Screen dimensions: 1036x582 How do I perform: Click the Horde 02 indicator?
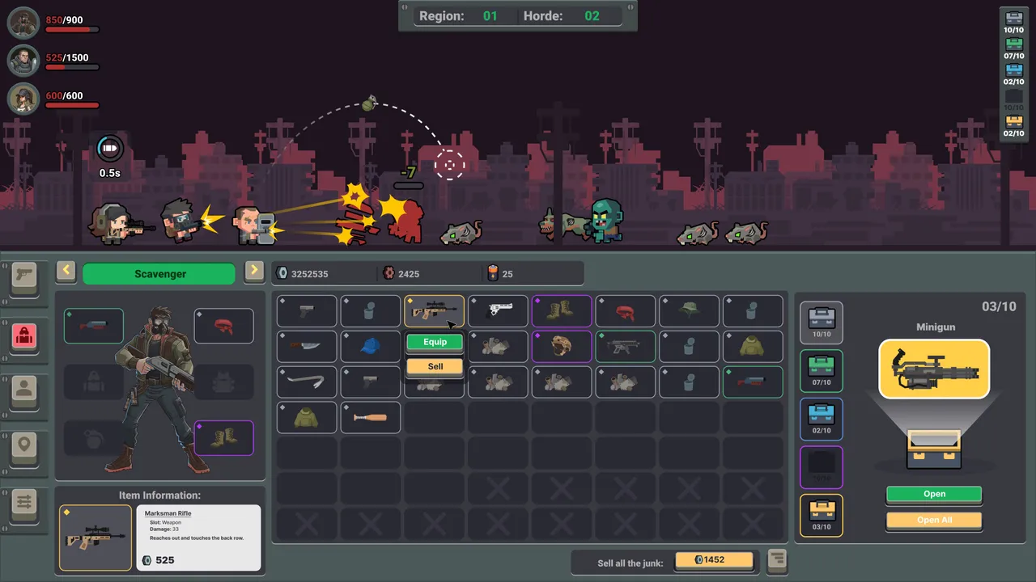pos(562,15)
